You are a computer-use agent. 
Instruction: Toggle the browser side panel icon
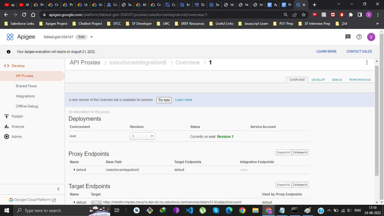pyautogui.click(x=360, y=15)
